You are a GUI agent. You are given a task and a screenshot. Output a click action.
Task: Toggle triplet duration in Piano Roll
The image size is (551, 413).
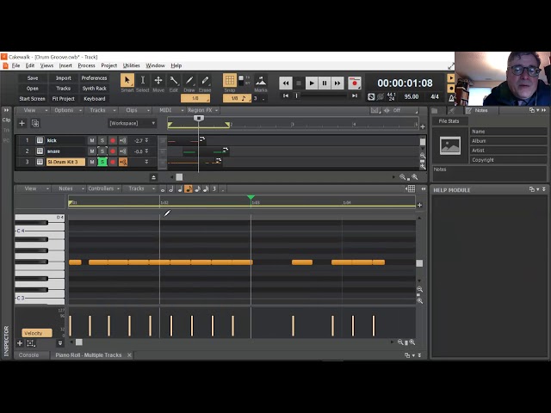[214, 189]
